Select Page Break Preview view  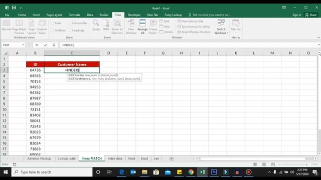point(19,27)
